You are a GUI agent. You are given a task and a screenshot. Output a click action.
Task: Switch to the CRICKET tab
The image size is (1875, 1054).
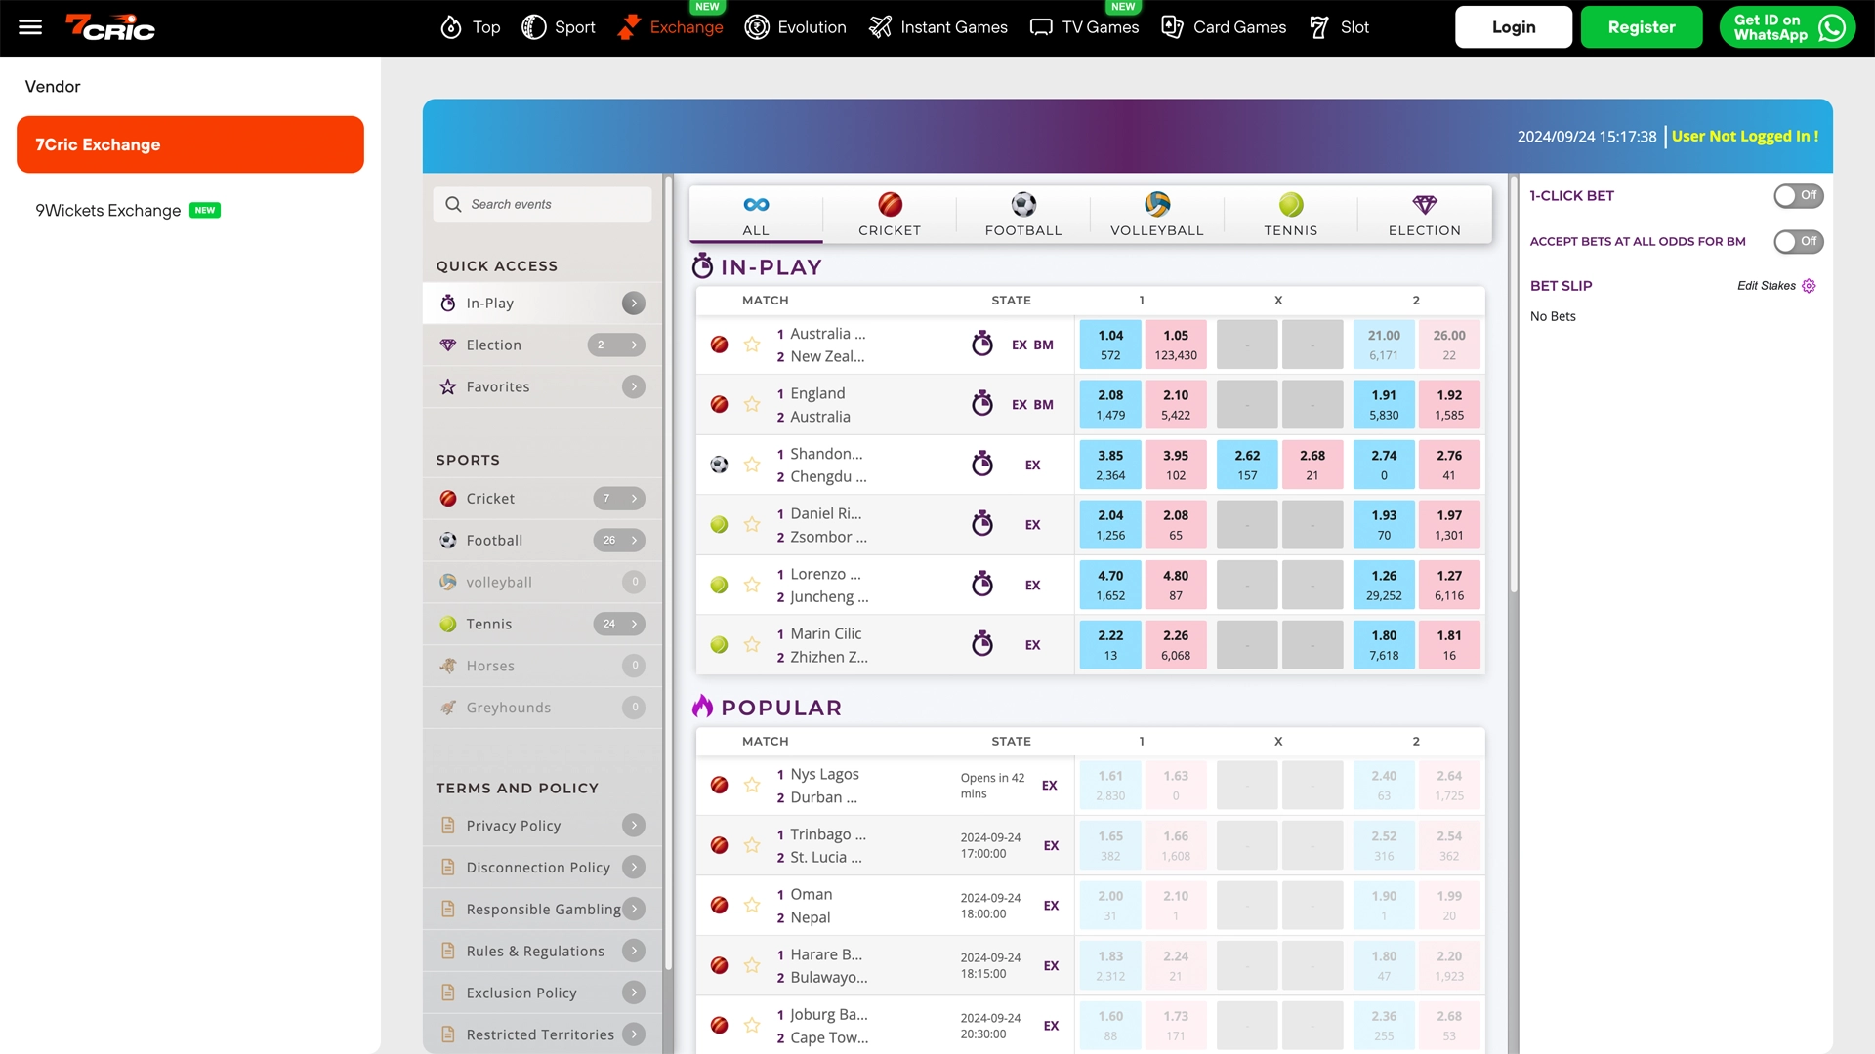(890, 215)
